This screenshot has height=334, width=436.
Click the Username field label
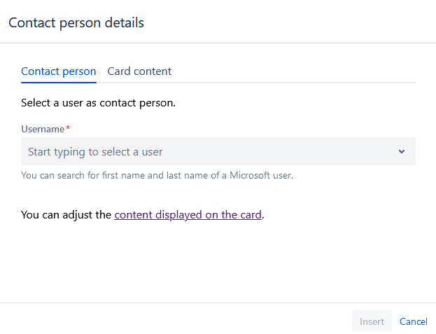coord(43,129)
